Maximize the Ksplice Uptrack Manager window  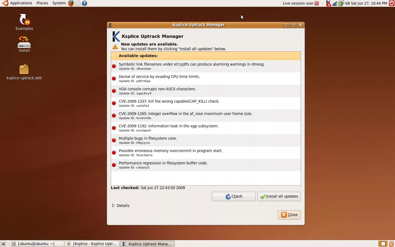point(293,25)
